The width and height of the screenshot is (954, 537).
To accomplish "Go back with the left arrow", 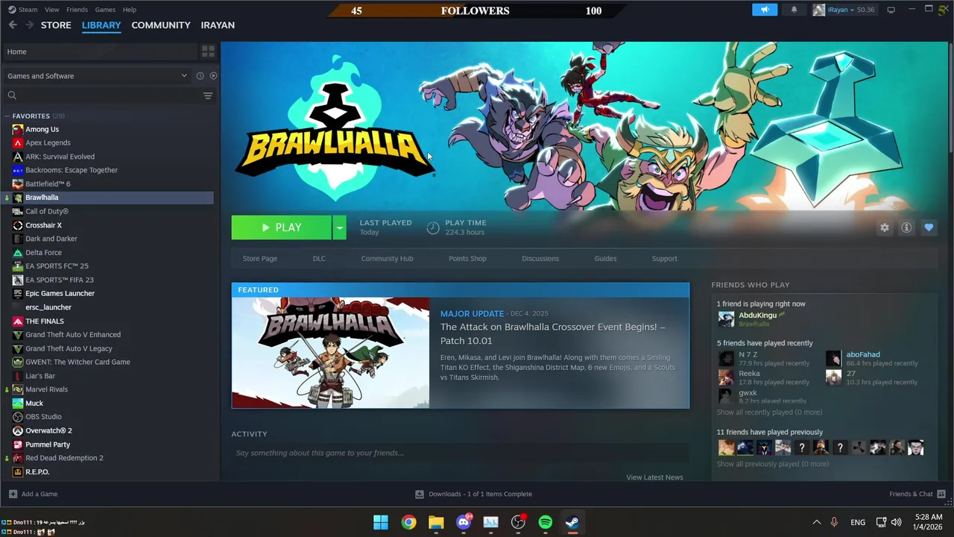I will pos(13,25).
